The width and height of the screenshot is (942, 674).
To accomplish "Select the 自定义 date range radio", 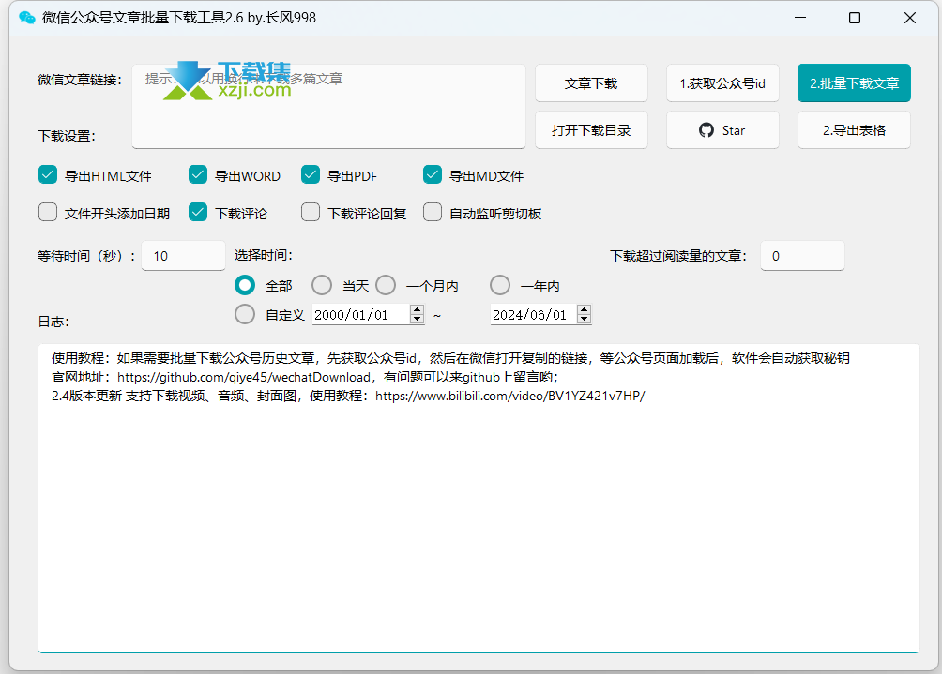I will click(245, 314).
